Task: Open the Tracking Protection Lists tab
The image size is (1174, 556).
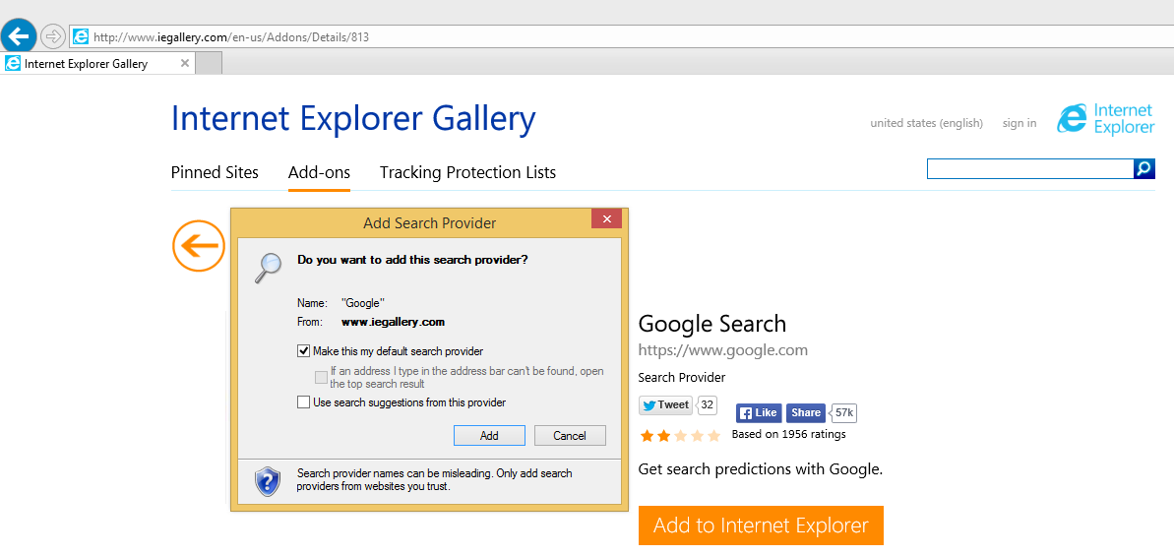Action: [467, 172]
